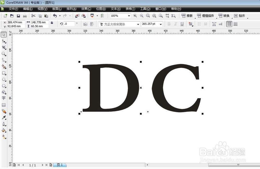This screenshot has height=169, width=260.
Task: Select the Shape tool in toolbox
Action: (4, 41)
